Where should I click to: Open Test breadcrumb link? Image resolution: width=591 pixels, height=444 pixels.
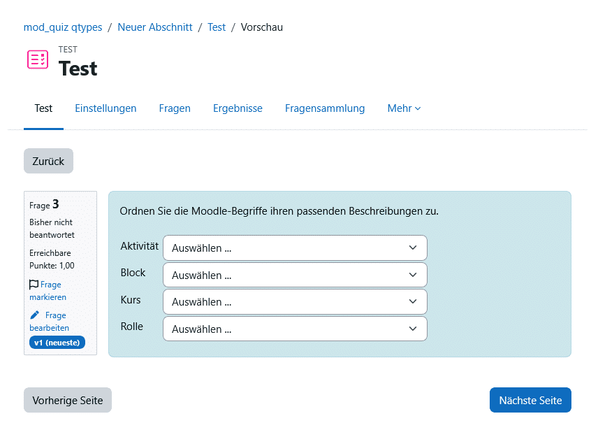pyautogui.click(x=217, y=27)
